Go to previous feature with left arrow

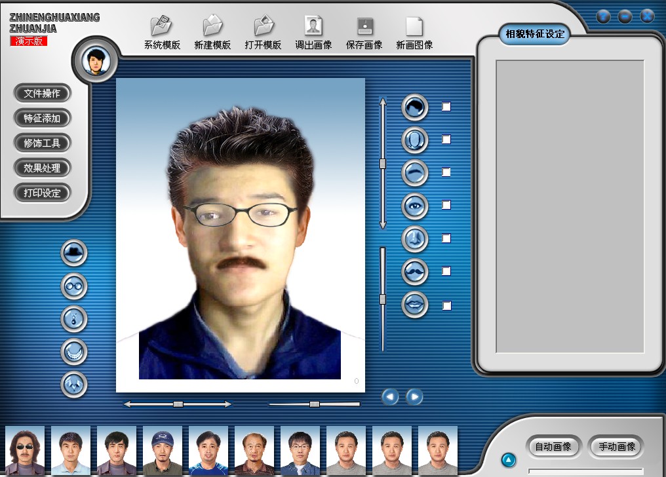pyautogui.click(x=391, y=396)
